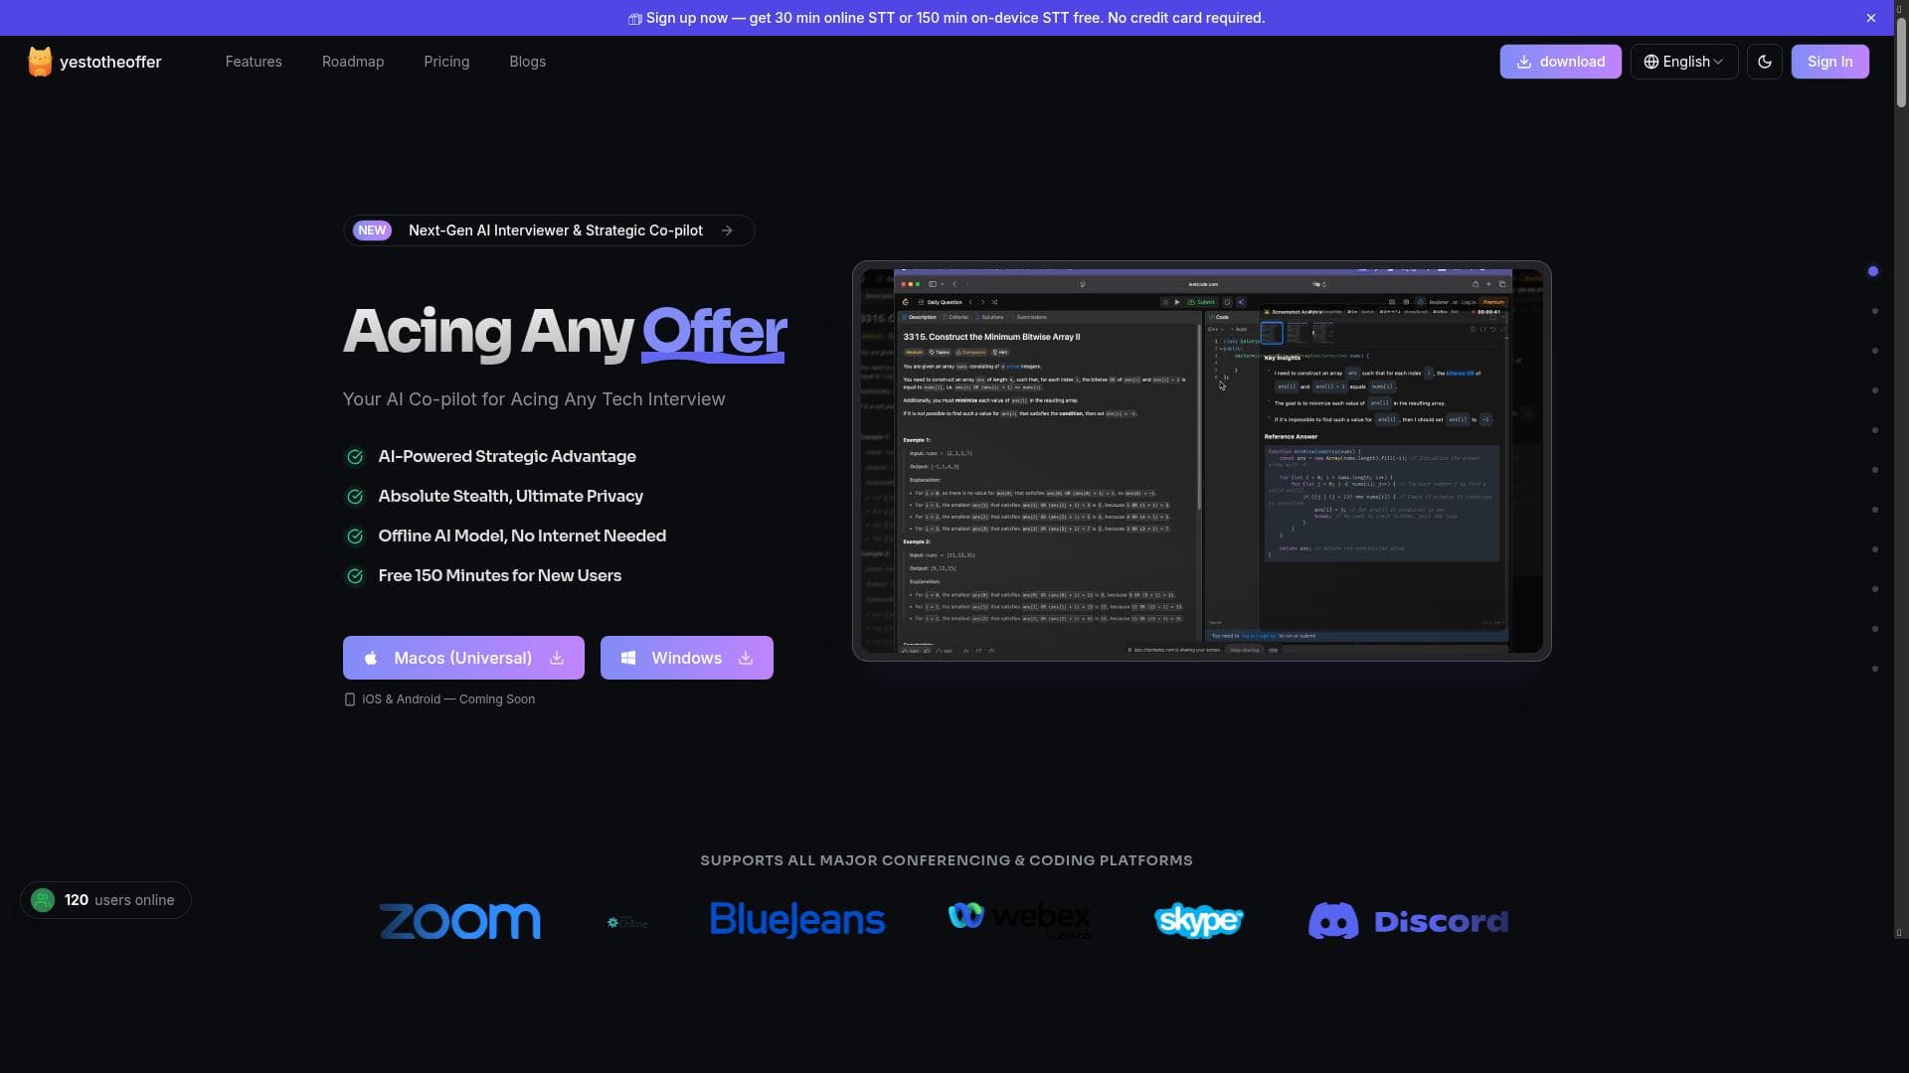
Task: Click arrow icon in announcement pill
Action: [x=727, y=230]
